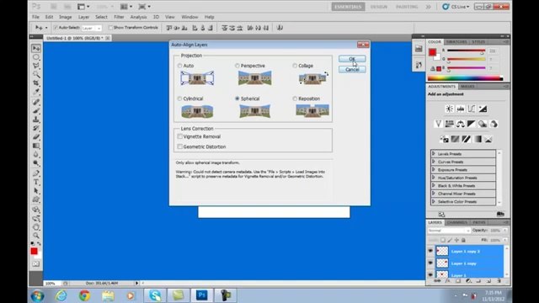This screenshot has width=539, height=303.
Task: Select the Pen tool
Action: [36, 173]
